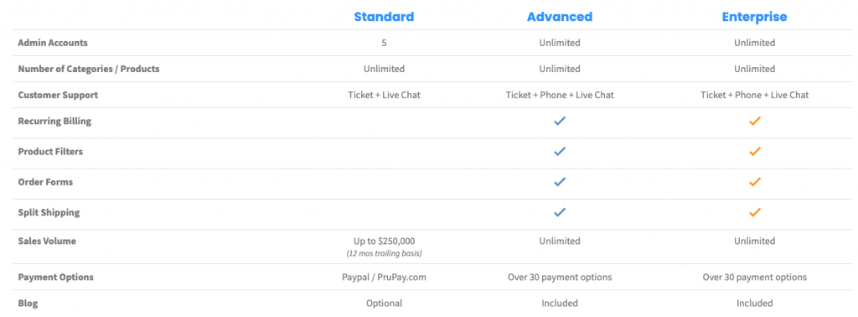Click the Sales Volume row label

pos(47,241)
